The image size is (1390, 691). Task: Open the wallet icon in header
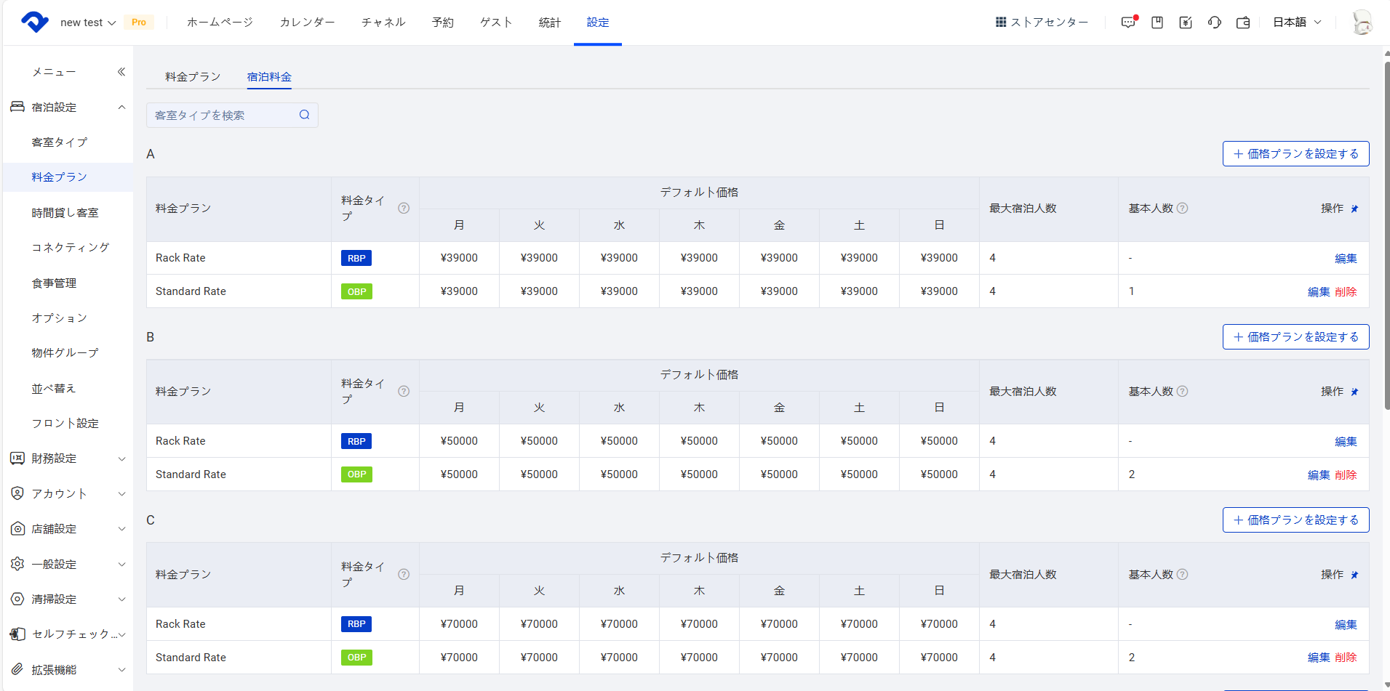pyautogui.click(x=1243, y=23)
